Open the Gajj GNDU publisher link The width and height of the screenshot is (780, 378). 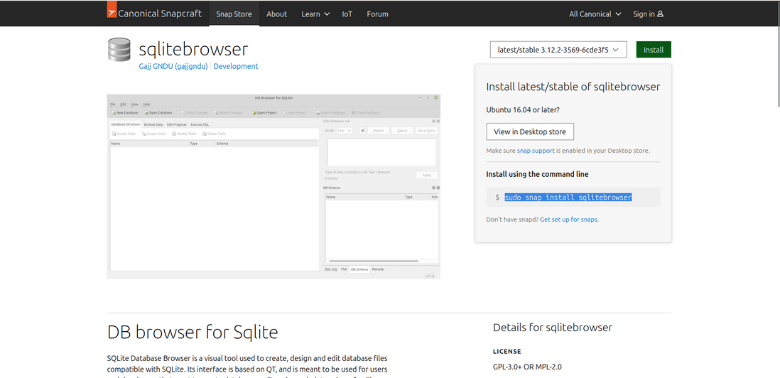[173, 66]
